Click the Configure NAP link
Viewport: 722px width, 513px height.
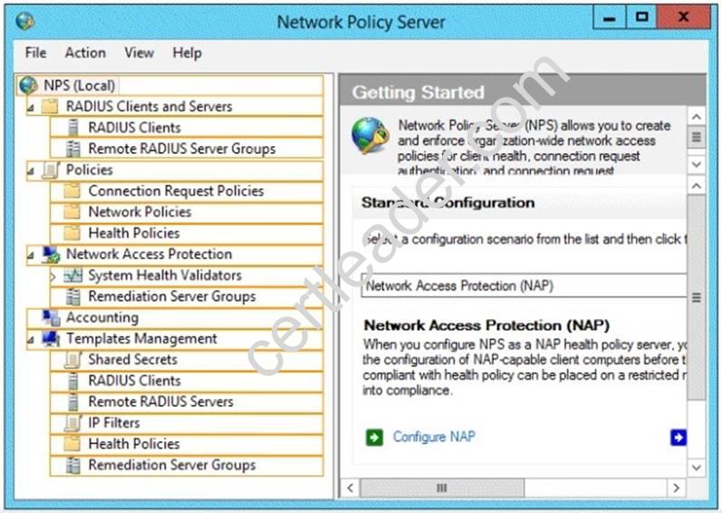(x=434, y=437)
